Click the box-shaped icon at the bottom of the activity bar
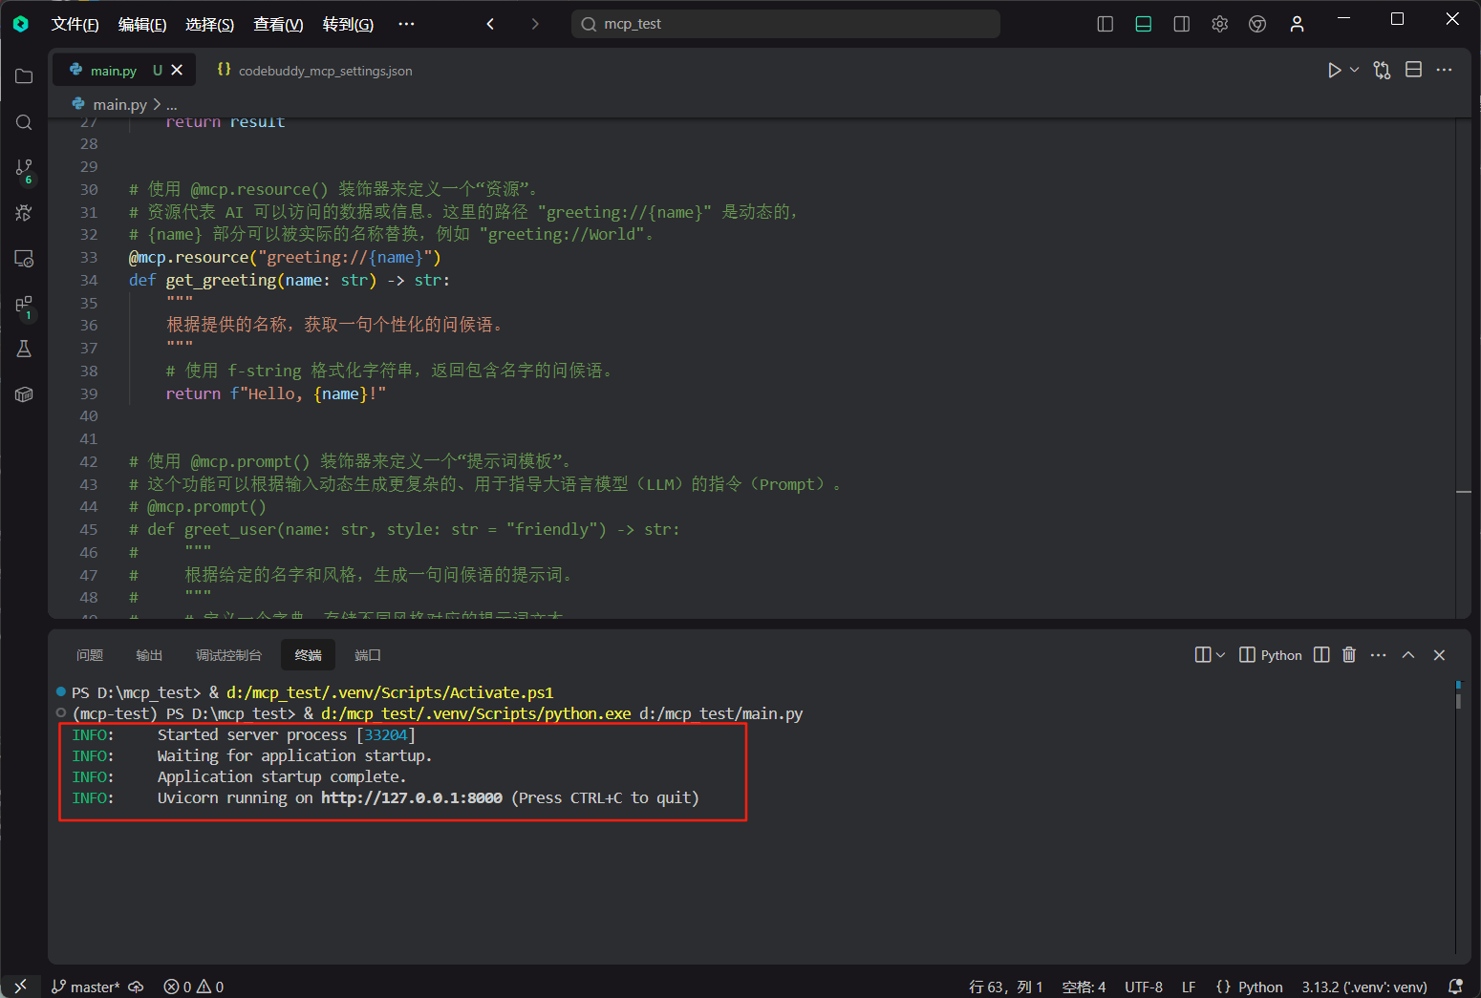Viewport: 1481px width, 998px height. pyautogui.click(x=24, y=394)
